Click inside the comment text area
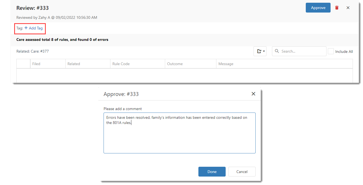This screenshot has width=363, height=185. 180,133
